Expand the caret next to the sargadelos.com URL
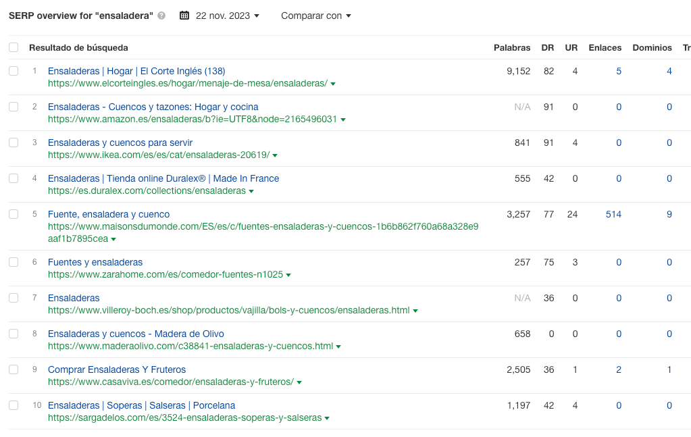This screenshot has height=437, width=691. pos(327,417)
